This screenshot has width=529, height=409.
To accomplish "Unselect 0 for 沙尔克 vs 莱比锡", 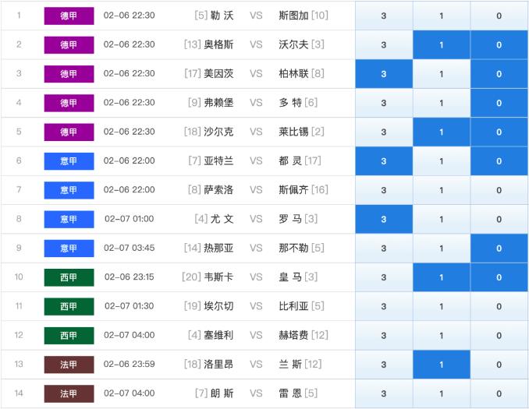I will (x=499, y=132).
